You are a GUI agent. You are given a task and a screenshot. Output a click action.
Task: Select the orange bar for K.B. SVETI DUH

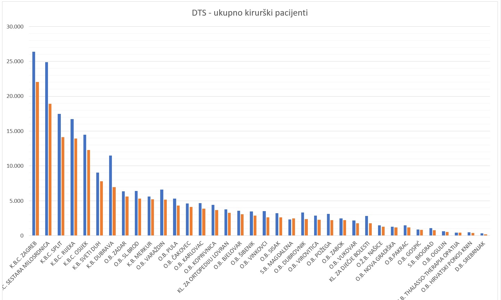click(101, 208)
